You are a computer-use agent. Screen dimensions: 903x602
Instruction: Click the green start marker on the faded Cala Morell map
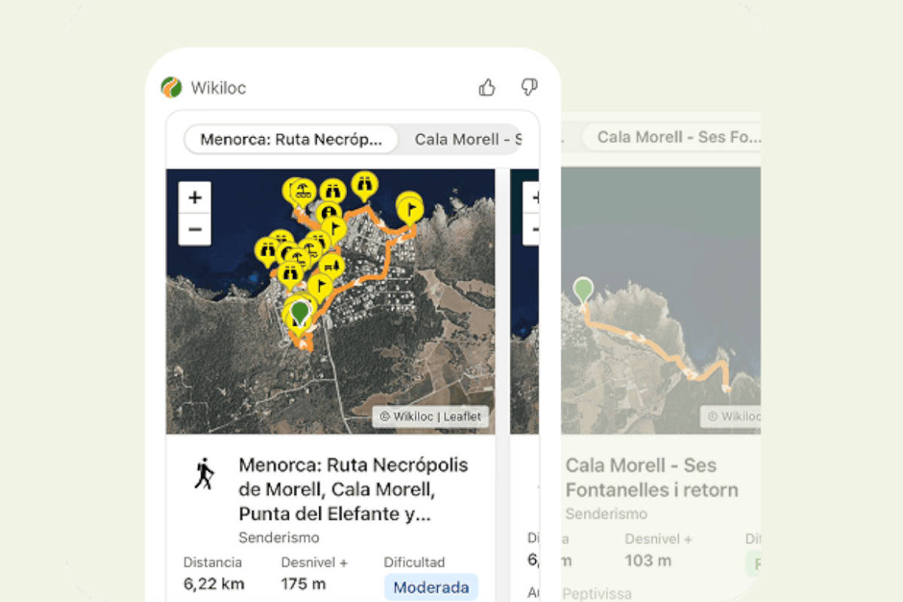coord(583,292)
